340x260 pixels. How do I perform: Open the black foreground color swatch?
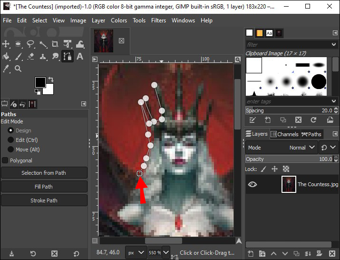tap(40, 82)
